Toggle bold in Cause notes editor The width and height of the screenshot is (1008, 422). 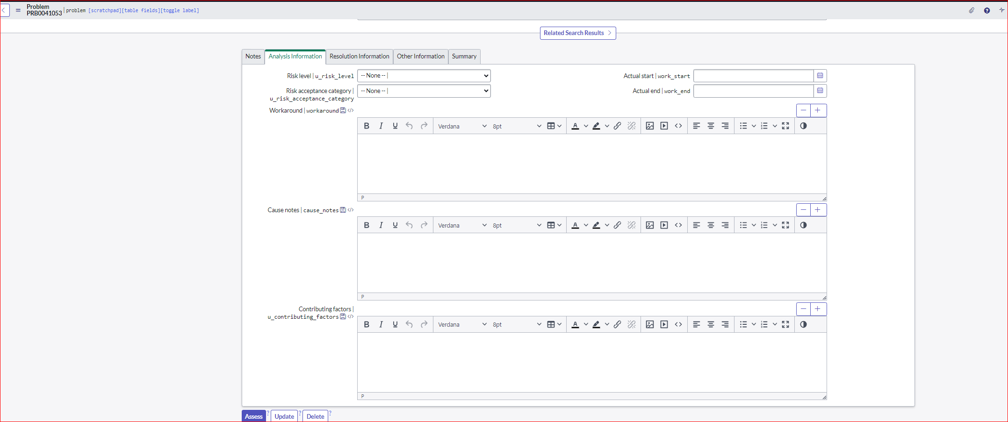pos(367,225)
